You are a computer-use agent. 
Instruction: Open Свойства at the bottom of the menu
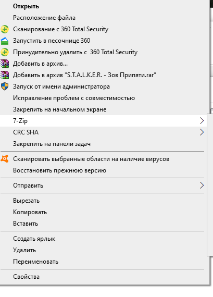coord(26,277)
